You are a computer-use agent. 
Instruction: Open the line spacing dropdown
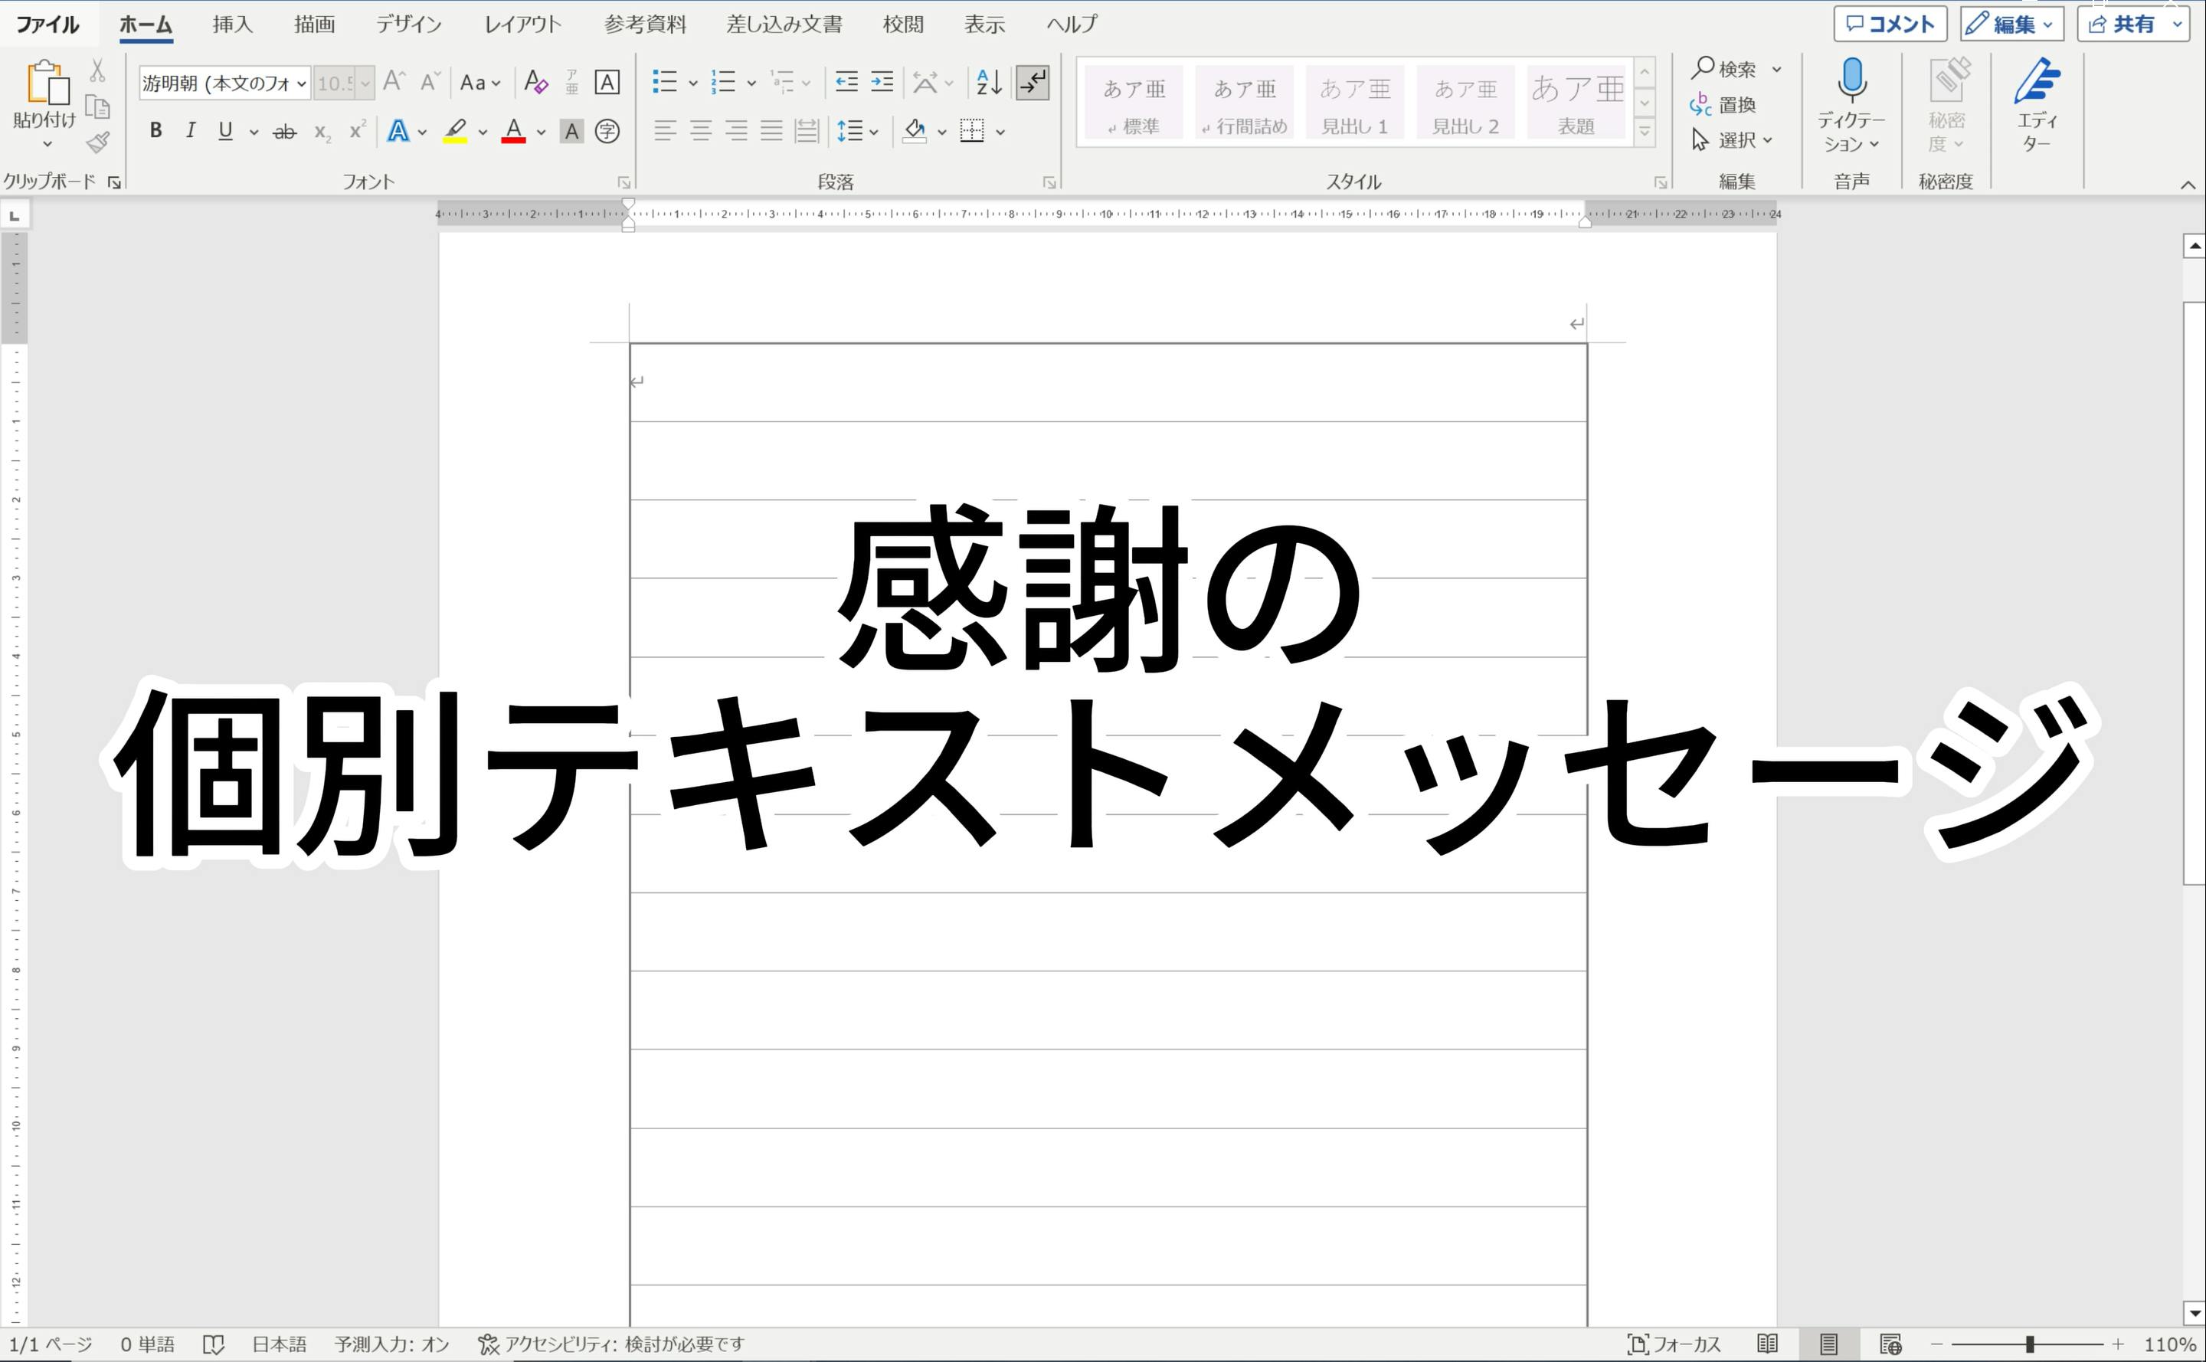click(858, 132)
